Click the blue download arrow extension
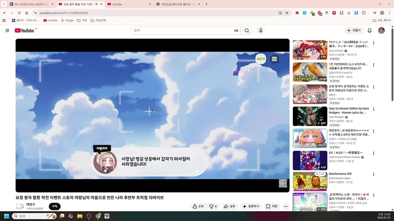This screenshot has height=221, width=394. point(356,13)
